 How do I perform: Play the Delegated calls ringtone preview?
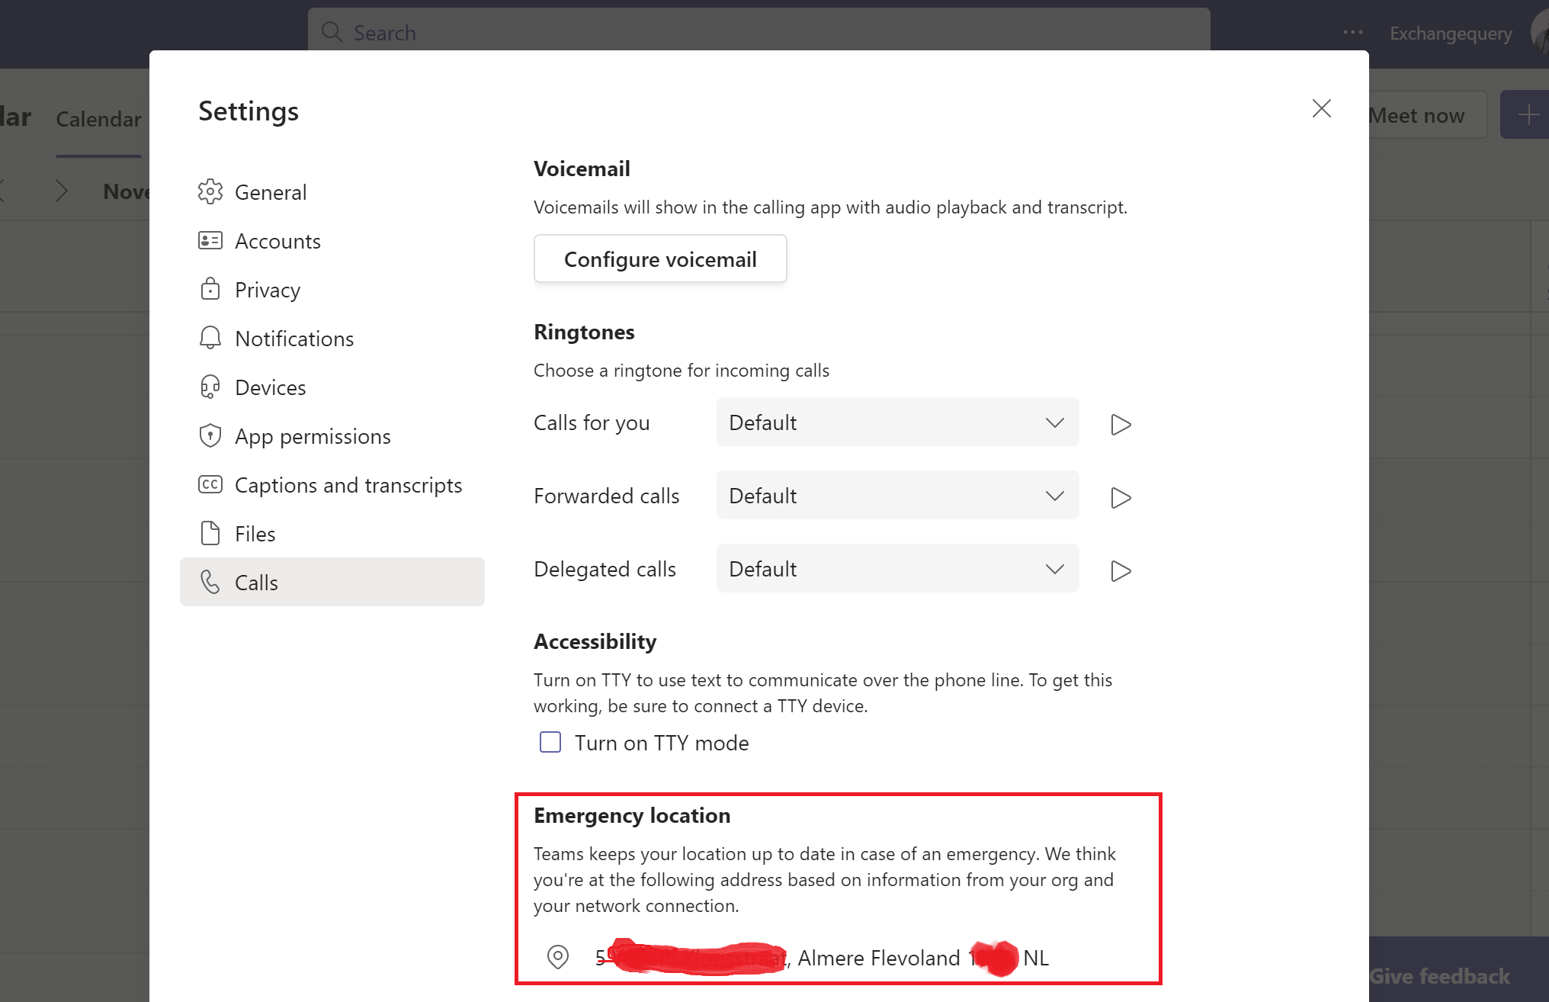pos(1120,570)
